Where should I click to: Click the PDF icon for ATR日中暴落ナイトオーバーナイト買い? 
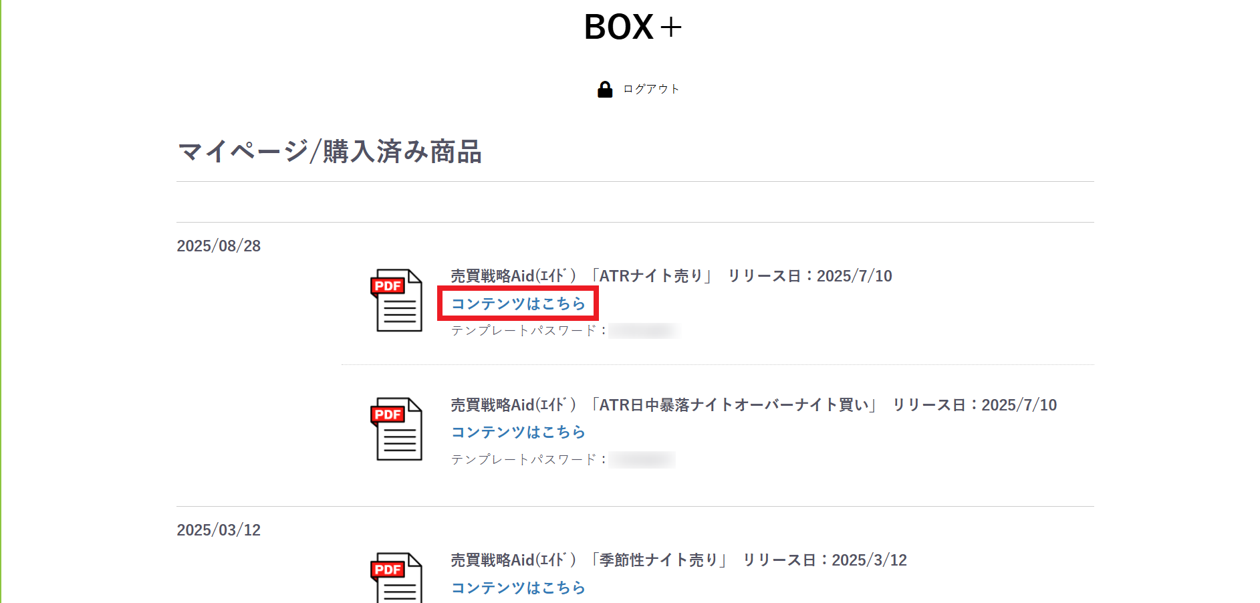396,429
